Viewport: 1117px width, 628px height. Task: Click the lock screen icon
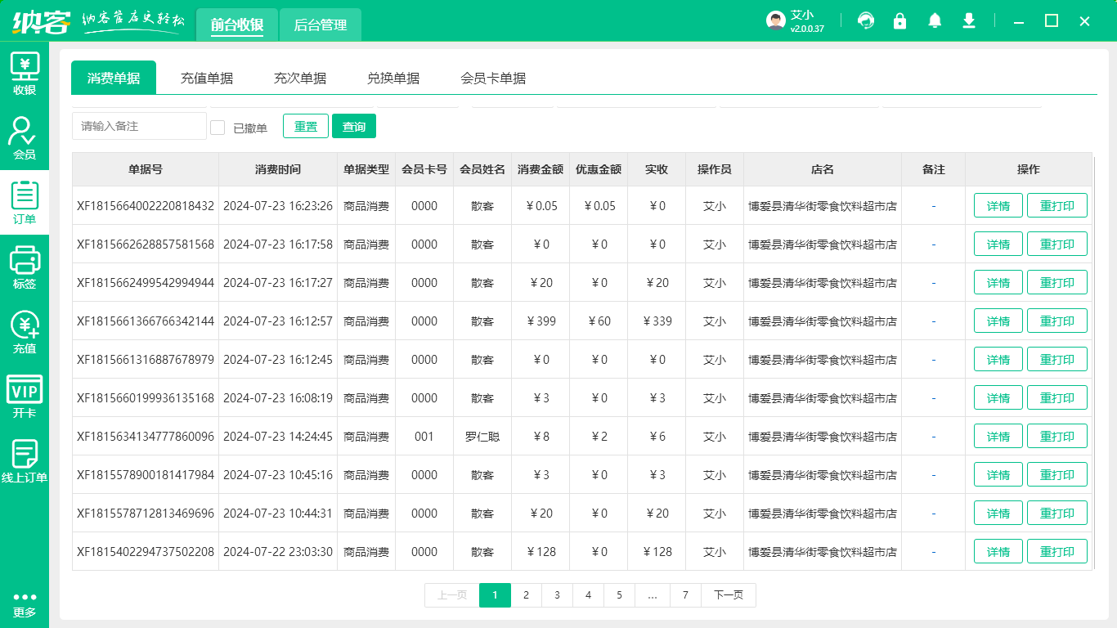pos(899,20)
